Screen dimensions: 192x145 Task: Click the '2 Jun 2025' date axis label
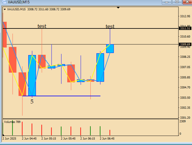pos(9,139)
